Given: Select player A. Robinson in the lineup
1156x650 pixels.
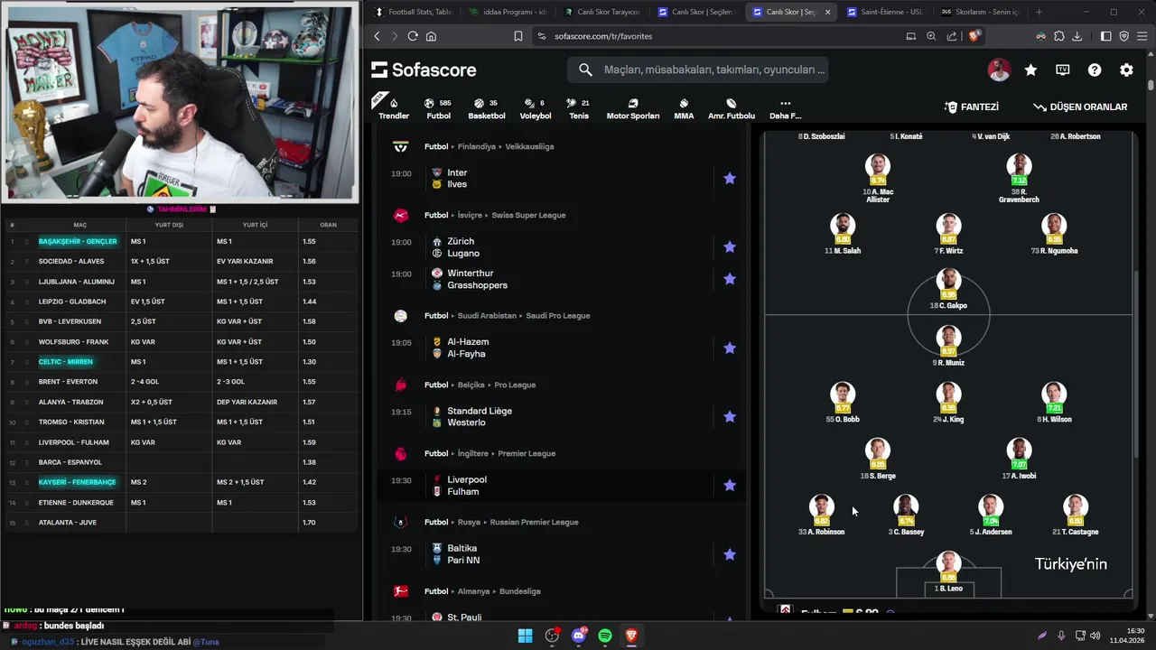Looking at the screenshot, I should (821, 515).
